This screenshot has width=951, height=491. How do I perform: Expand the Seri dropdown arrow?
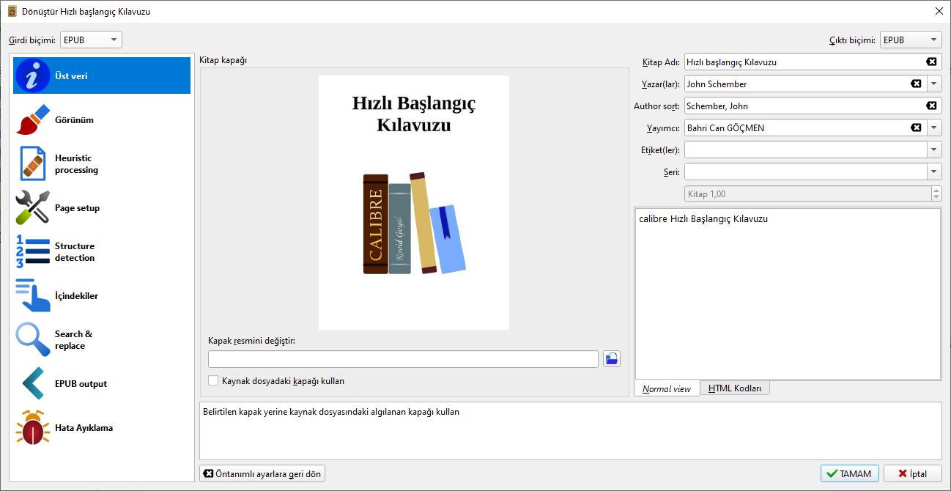934,172
